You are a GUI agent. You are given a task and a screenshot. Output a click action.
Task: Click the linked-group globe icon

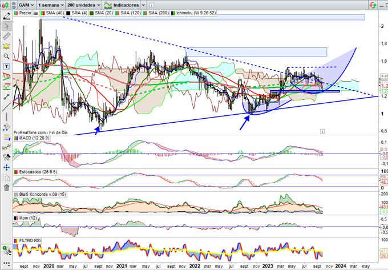point(14,5)
